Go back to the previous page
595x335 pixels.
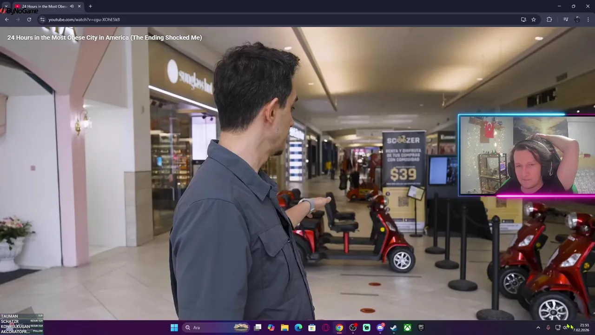(x=7, y=20)
